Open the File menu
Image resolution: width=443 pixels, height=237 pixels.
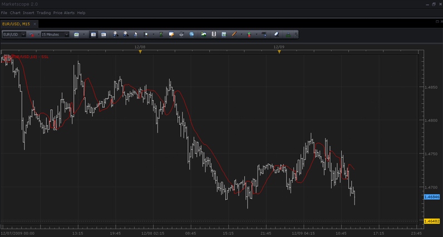pos(4,13)
